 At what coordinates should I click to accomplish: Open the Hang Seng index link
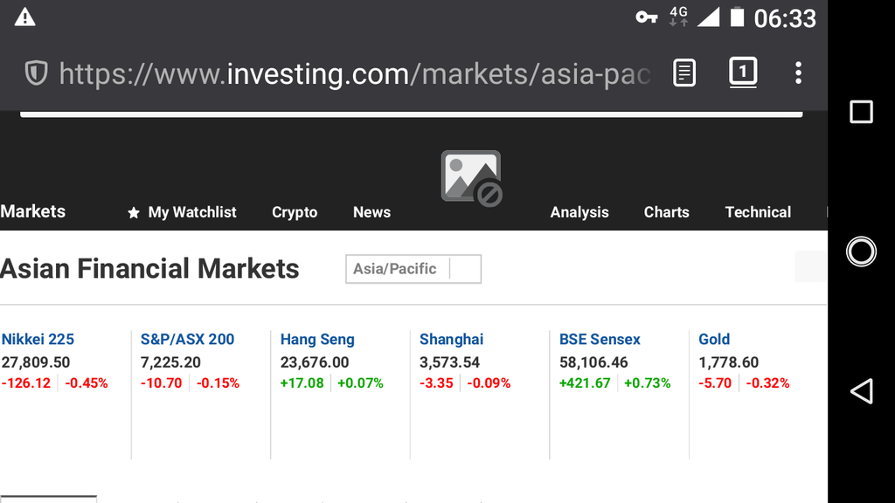tap(317, 340)
